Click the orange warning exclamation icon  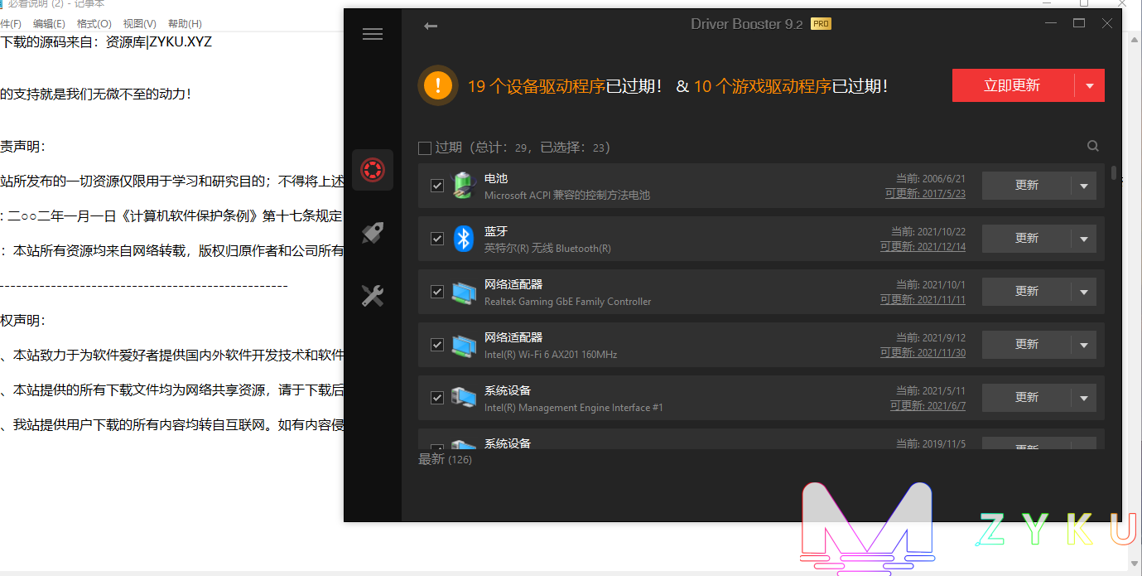[x=438, y=85]
